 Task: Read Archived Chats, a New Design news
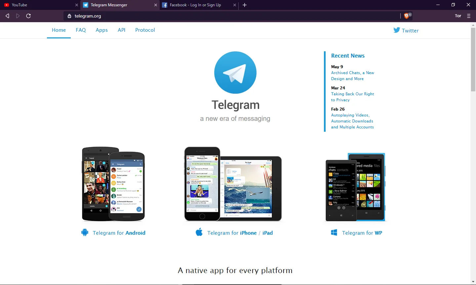click(x=353, y=76)
